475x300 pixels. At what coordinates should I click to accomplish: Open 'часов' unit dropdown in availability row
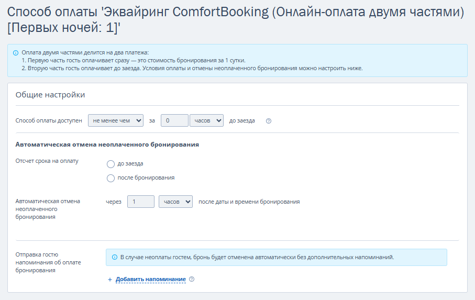(206, 120)
